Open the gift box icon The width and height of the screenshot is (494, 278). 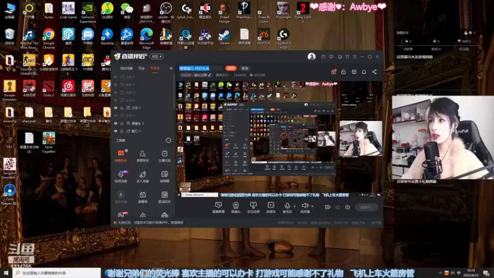(333, 72)
